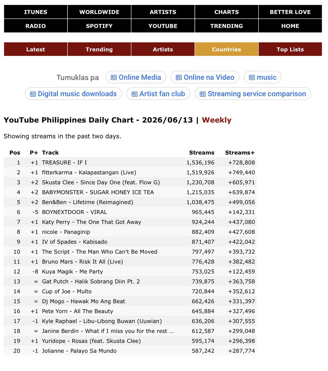Click the -8 position change for Kuya Magik
Image resolution: width=328 pixels, height=371 pixels.
click(x=35, y=271)
